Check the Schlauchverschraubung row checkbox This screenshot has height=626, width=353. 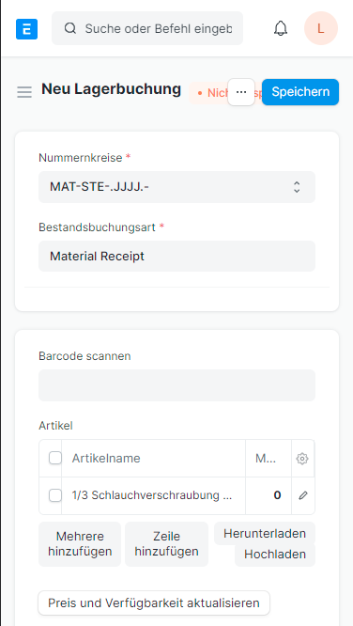tap(55, 495)
